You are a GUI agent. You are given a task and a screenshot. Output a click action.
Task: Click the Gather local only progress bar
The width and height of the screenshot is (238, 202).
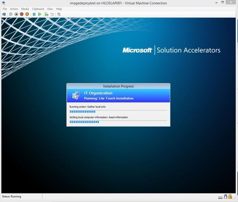pos(118,112)
